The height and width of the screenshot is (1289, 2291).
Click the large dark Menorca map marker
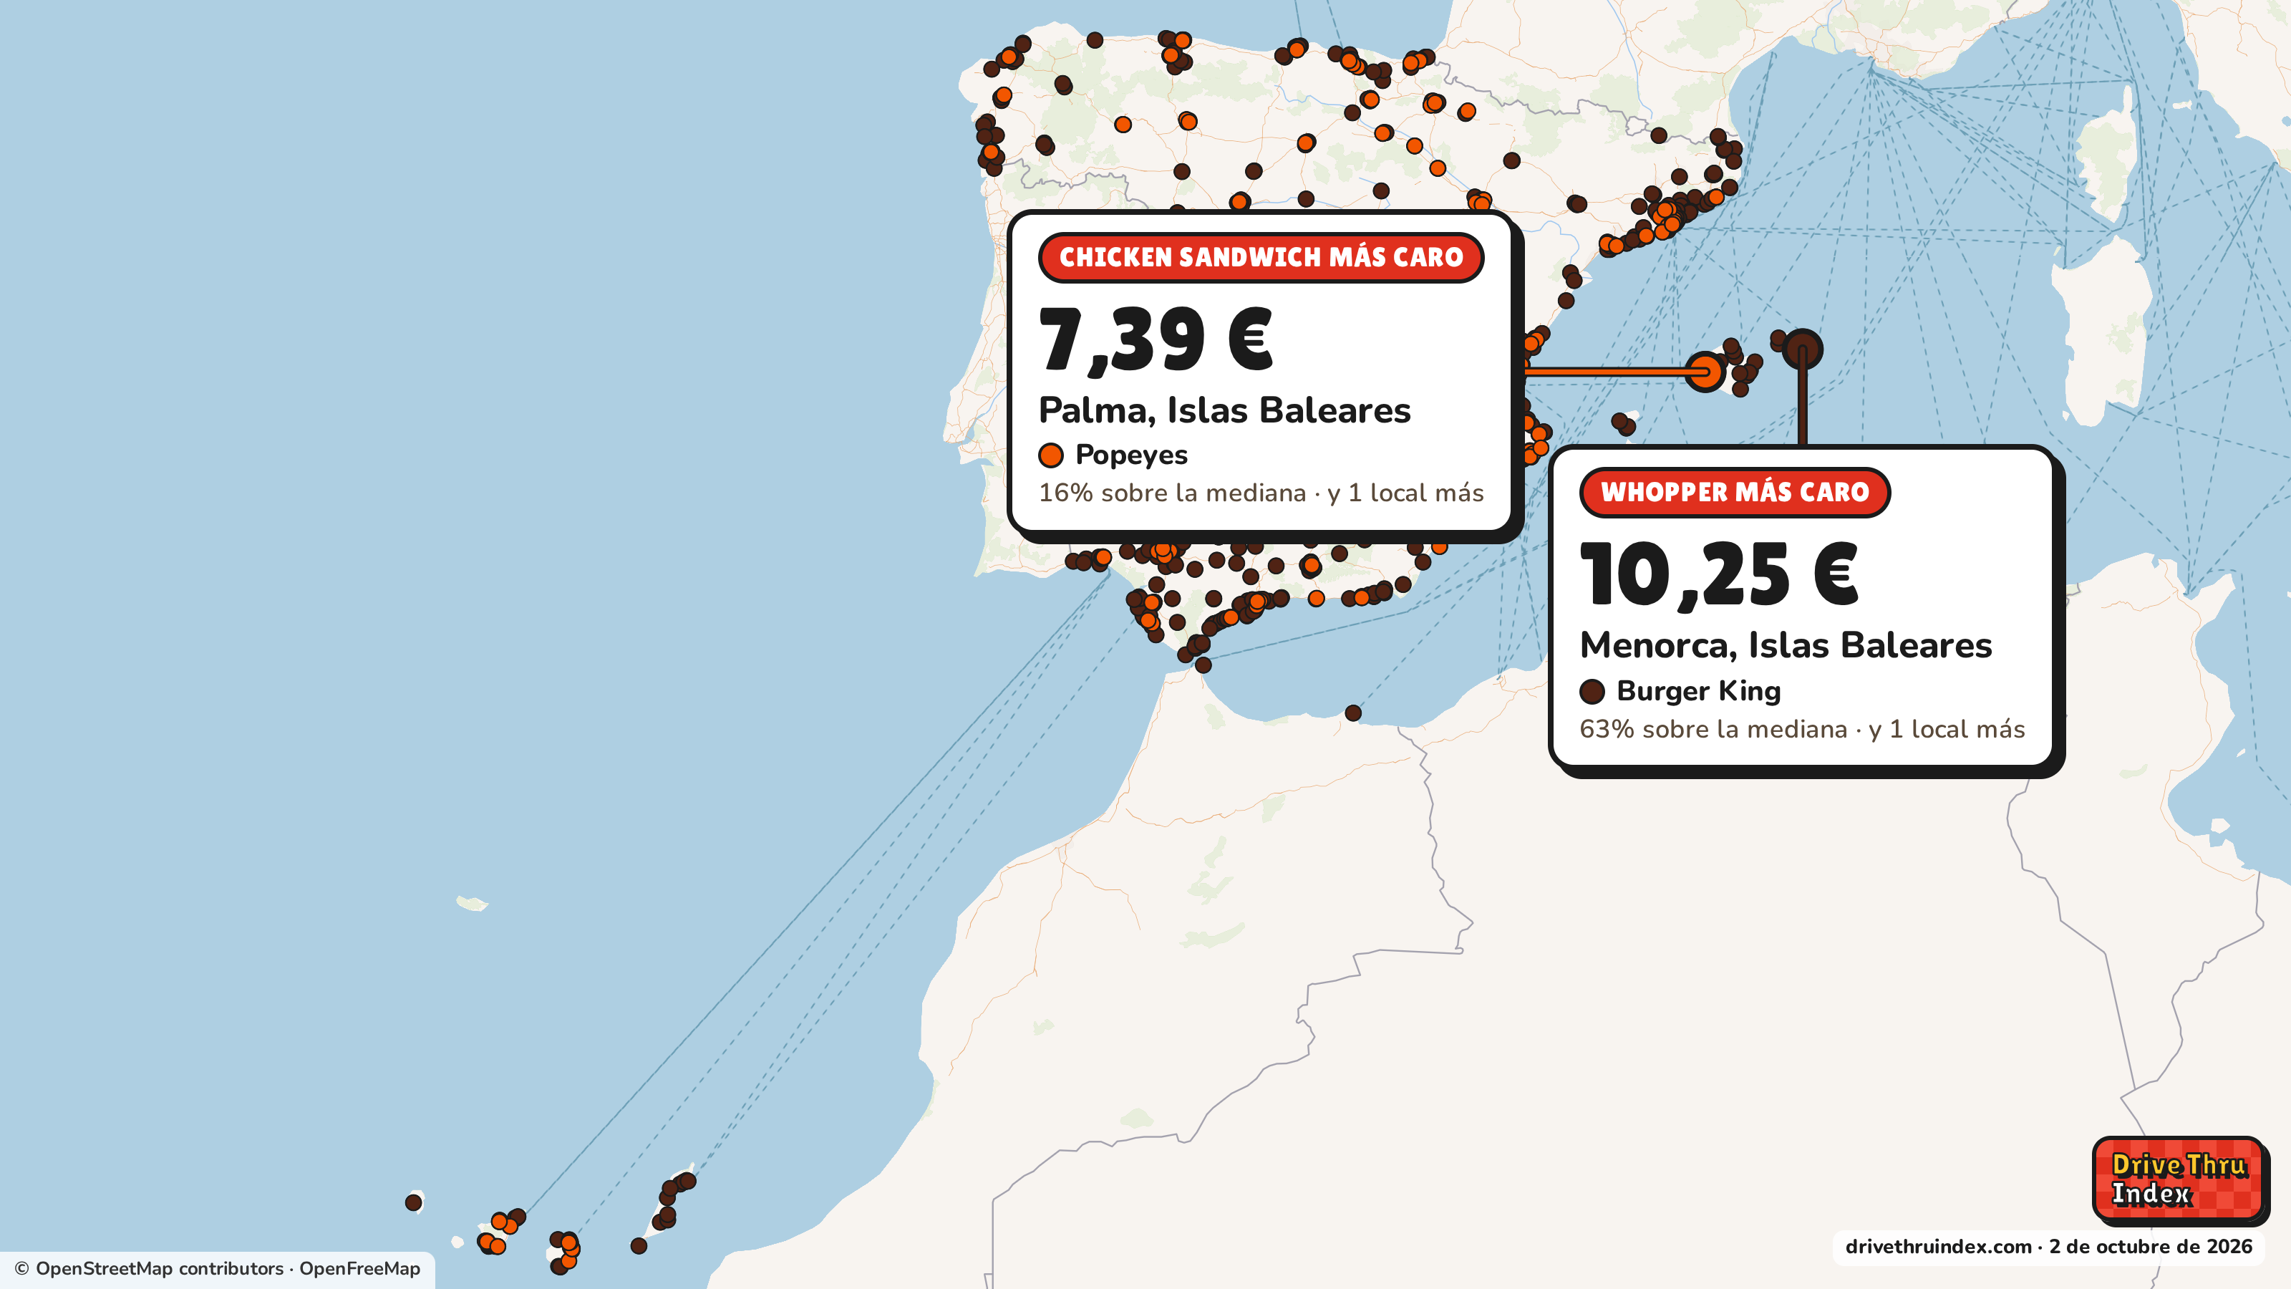tap(1802, 349)
